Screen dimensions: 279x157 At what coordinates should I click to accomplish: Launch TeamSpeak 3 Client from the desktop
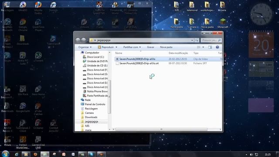(23, 126)
